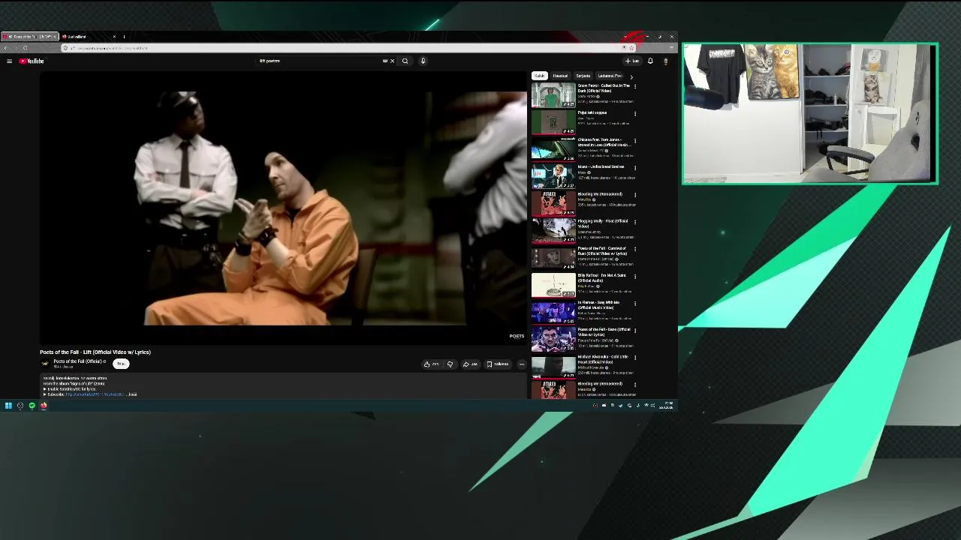961x540 pixels.
Task: Open options menu for Snow Patrol video
Action: coord(635,86)
